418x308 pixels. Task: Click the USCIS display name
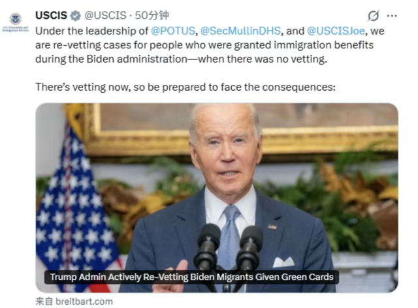(51, 16)
